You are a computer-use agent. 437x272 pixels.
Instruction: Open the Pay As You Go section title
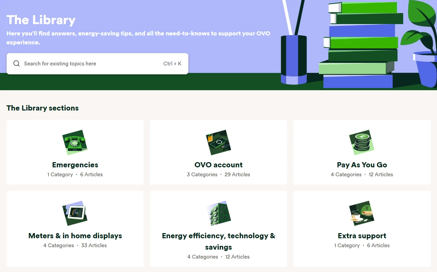362,165
